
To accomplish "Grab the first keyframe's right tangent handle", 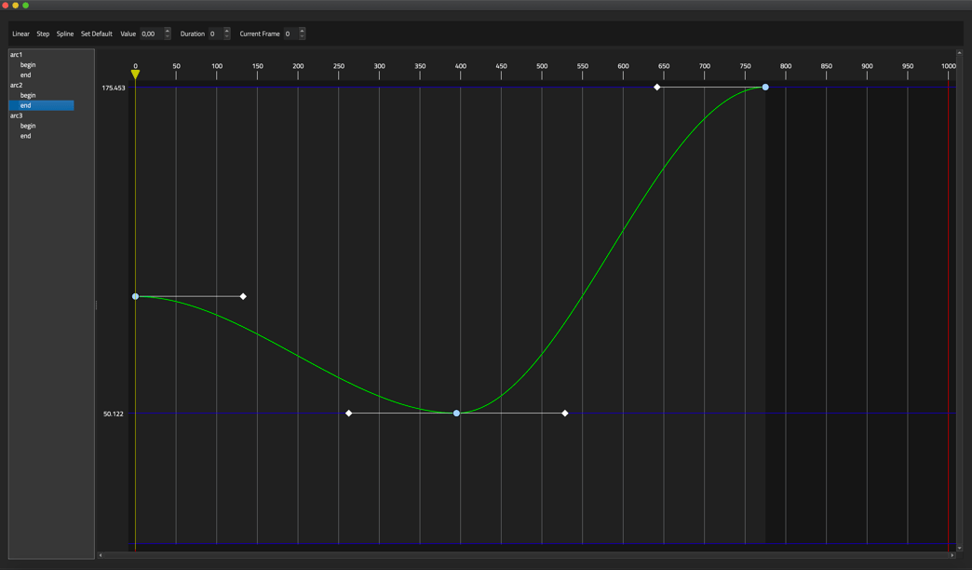I will click(x=243, y=296).
